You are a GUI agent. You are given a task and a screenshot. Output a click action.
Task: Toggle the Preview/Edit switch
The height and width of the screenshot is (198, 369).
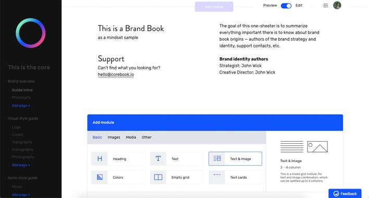(x=286, y=6)
